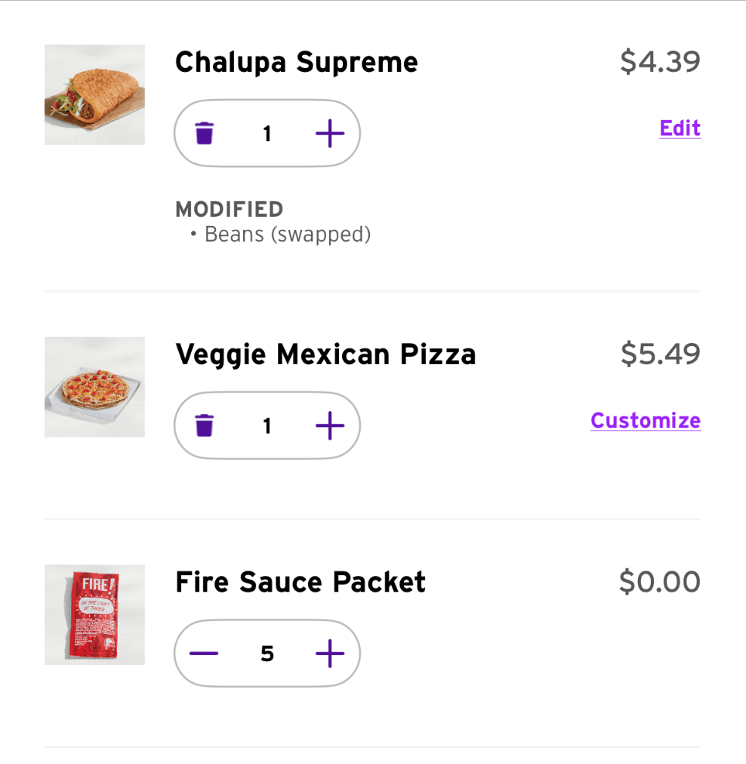Viewport: 746px width, 764px height.
Task: Click the Chalupa Supreme item title
Action: (296, 62)
